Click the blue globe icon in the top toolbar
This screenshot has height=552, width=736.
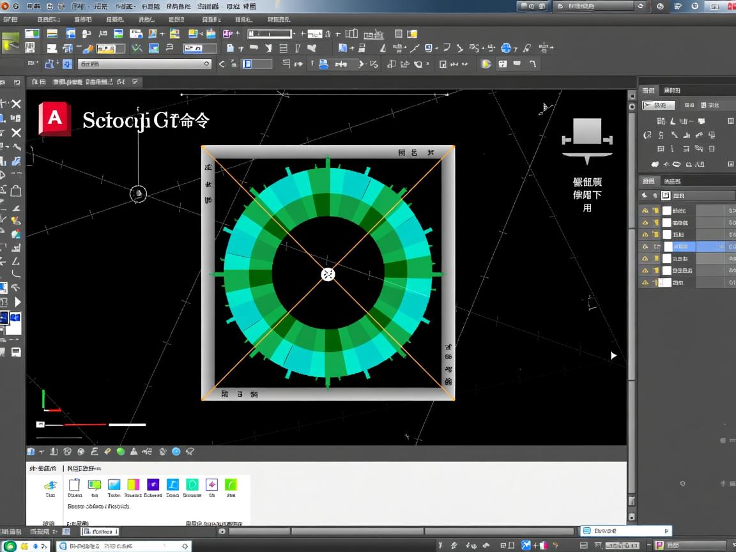(507, 48)
